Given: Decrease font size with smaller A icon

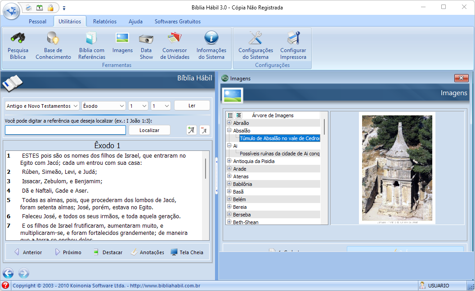Looking at the screenshot, I should (x=205, y=130).
